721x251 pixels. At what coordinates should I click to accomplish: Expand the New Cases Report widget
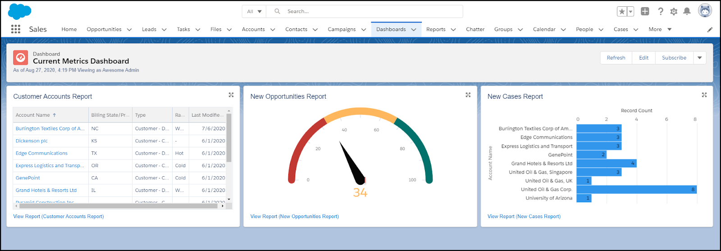click(x=704, y=95)
